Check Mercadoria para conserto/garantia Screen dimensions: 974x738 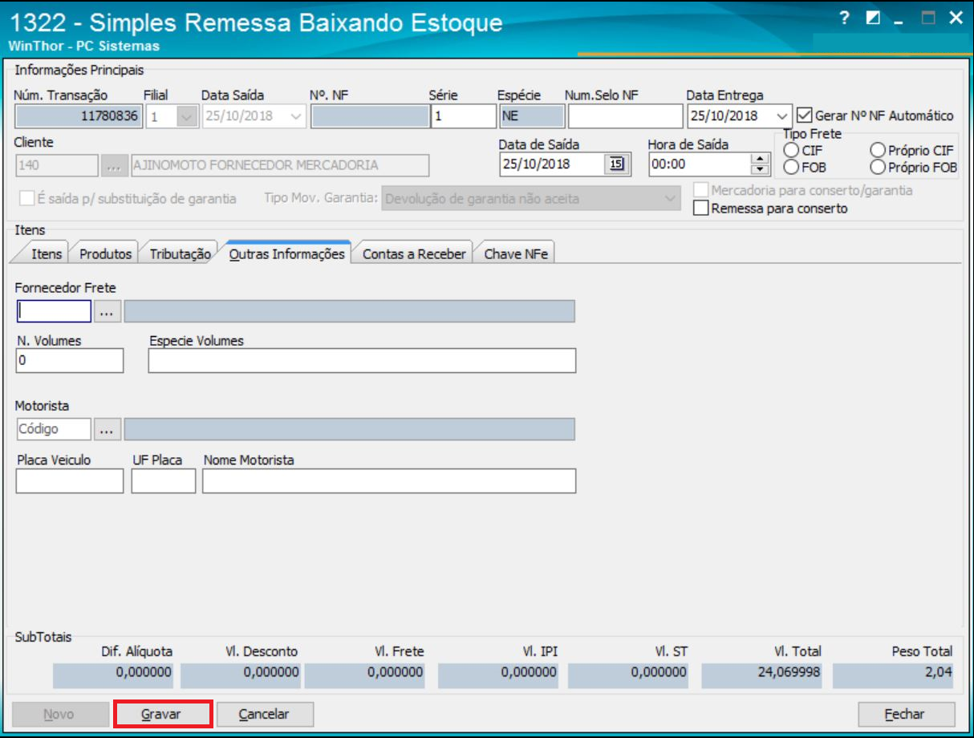coord(701,191)
